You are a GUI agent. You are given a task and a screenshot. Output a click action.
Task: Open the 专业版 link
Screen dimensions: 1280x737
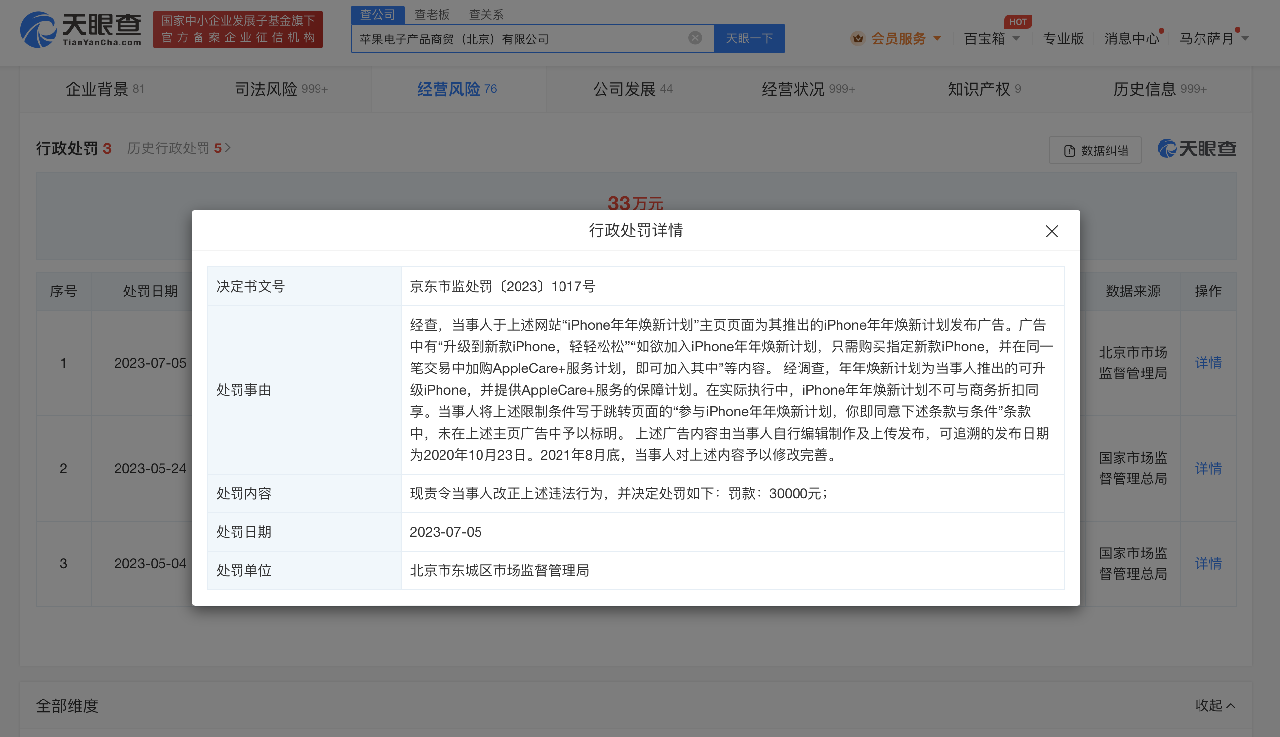1063,38
